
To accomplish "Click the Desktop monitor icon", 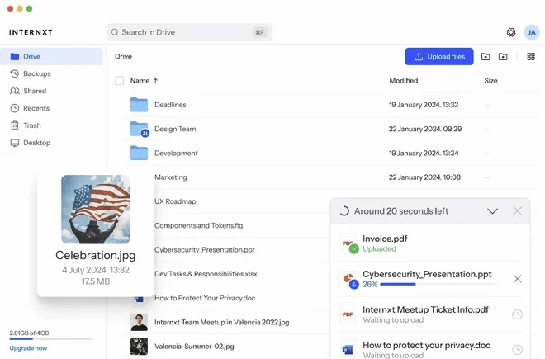I will 15,143.
